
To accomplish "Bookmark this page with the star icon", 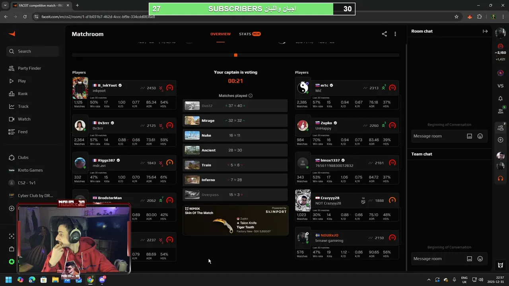I will 457,17.
